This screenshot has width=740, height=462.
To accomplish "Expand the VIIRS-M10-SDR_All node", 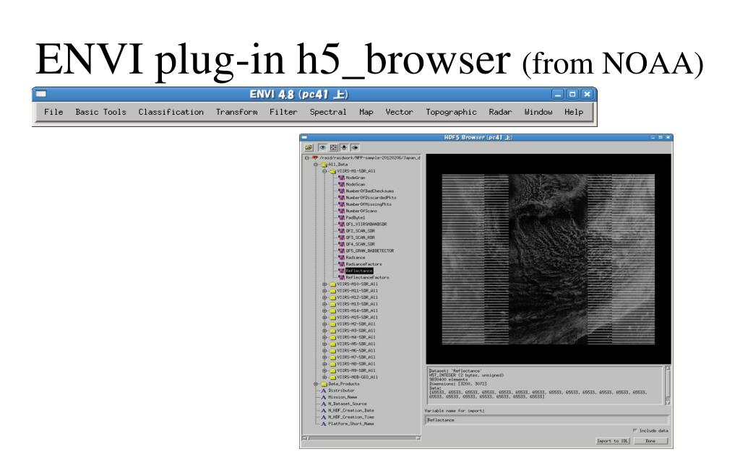I will click(x=324, y=284).
